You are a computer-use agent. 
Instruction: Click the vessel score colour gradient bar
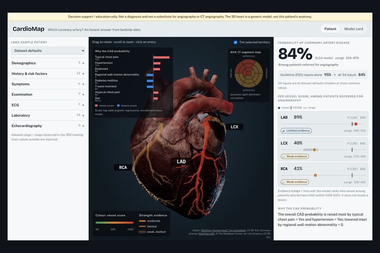[115, 222]
